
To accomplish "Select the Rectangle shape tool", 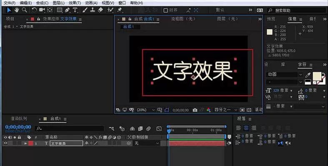I will coord(60,10).
